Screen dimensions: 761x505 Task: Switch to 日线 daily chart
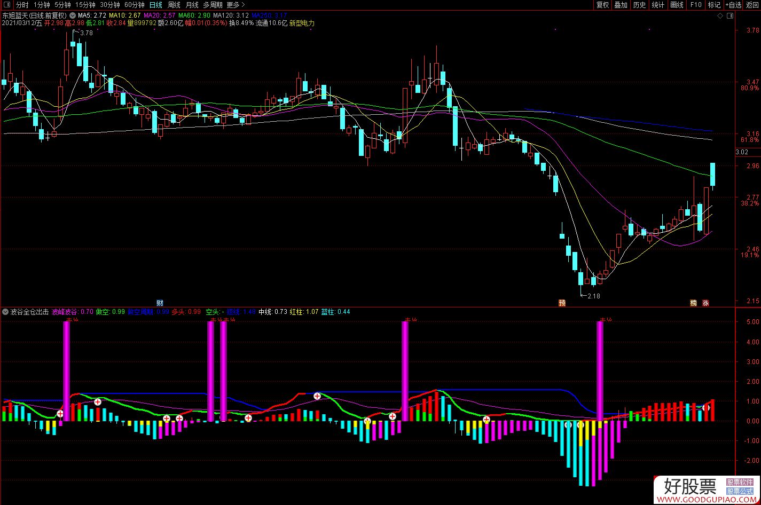tap(156, 5)
